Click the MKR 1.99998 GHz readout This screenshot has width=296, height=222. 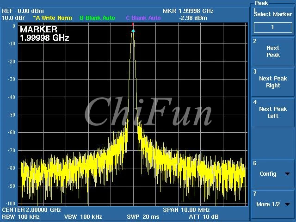click(188, 11)
